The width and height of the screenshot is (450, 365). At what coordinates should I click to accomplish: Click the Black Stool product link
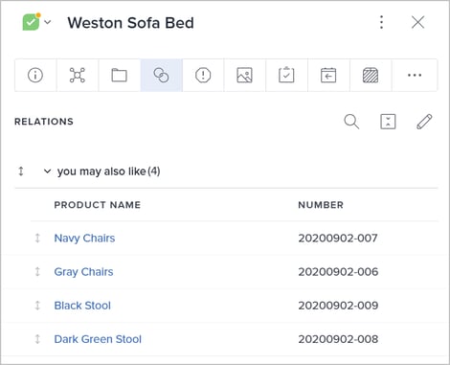[82, 306]
